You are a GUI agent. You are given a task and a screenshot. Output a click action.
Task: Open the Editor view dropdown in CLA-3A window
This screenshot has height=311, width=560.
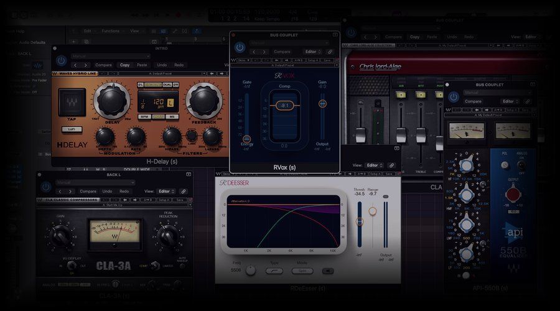tap(166, 192)
